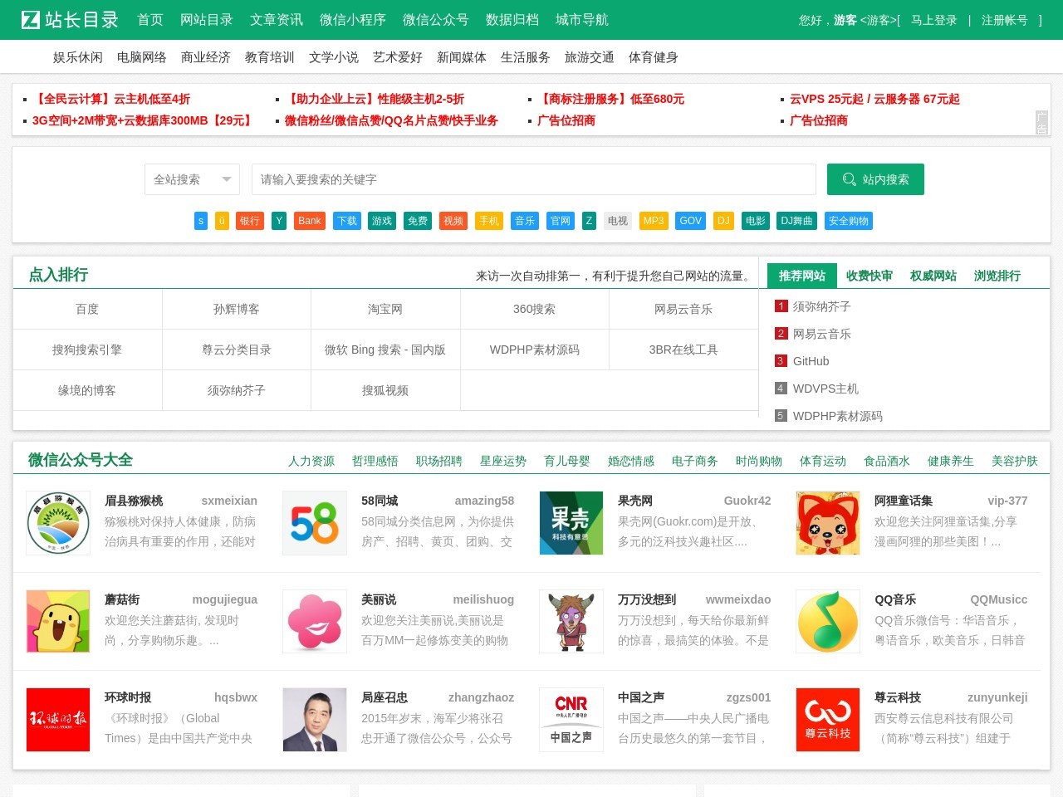Screen dimensions: 1063x797
Task: Select the Bank search tag icon
Action: 309,221
